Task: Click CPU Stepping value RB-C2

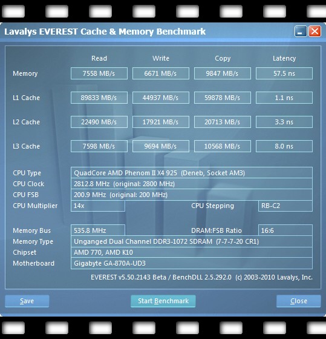Action: [x=285, y=206]
